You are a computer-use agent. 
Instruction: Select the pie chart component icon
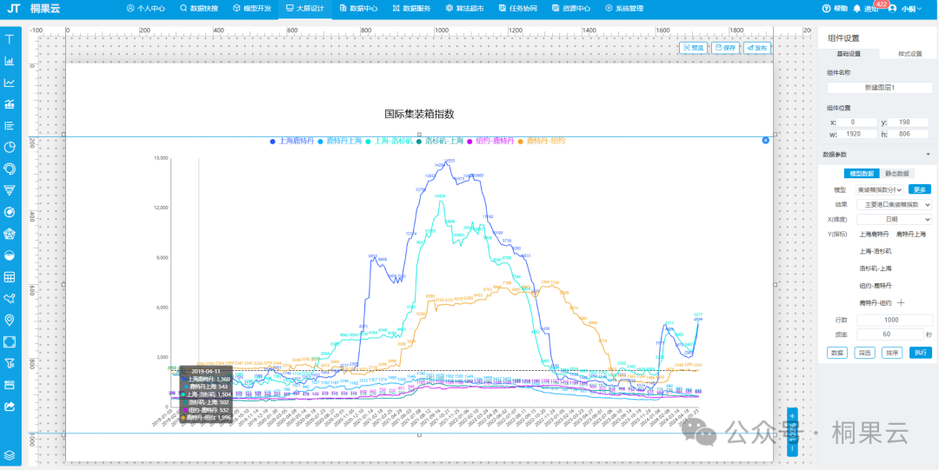[x=10, y=147]
